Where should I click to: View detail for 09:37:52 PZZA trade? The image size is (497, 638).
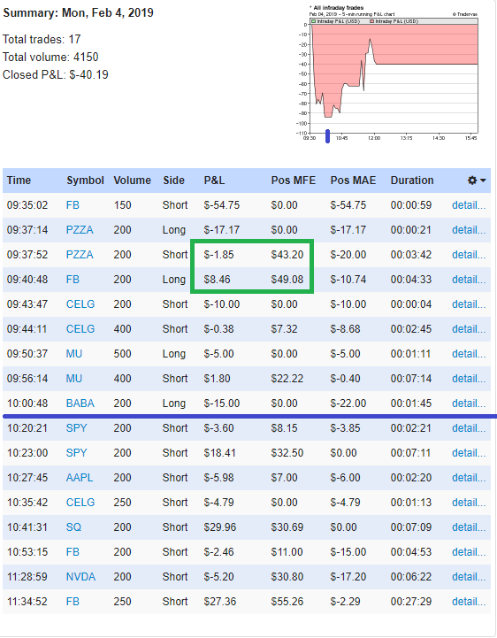click(469, 255)
